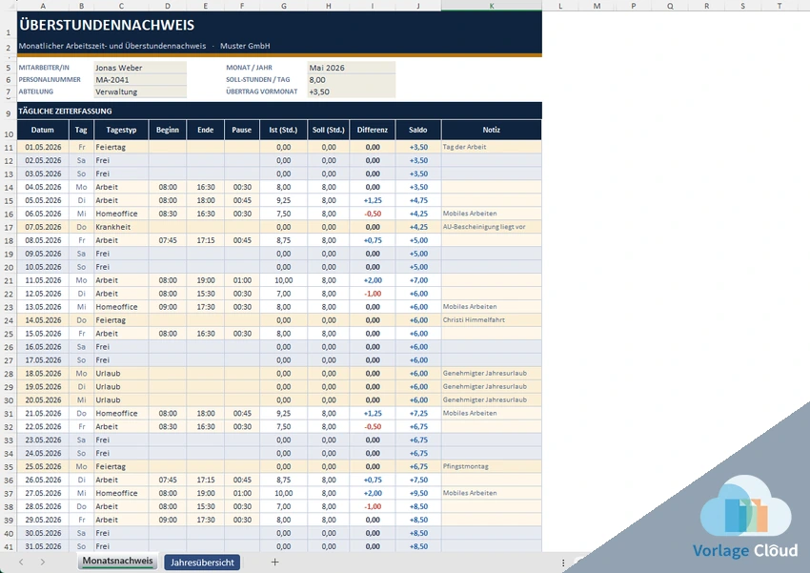Select Differenz -1,00 on 12.05.2026
This screenshot has height=573, width=810.
pos(373,294)
